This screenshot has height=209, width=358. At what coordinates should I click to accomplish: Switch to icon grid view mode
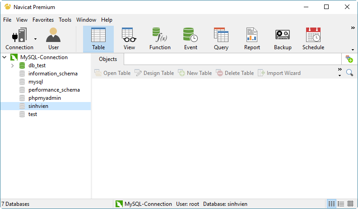coord(331,204)
